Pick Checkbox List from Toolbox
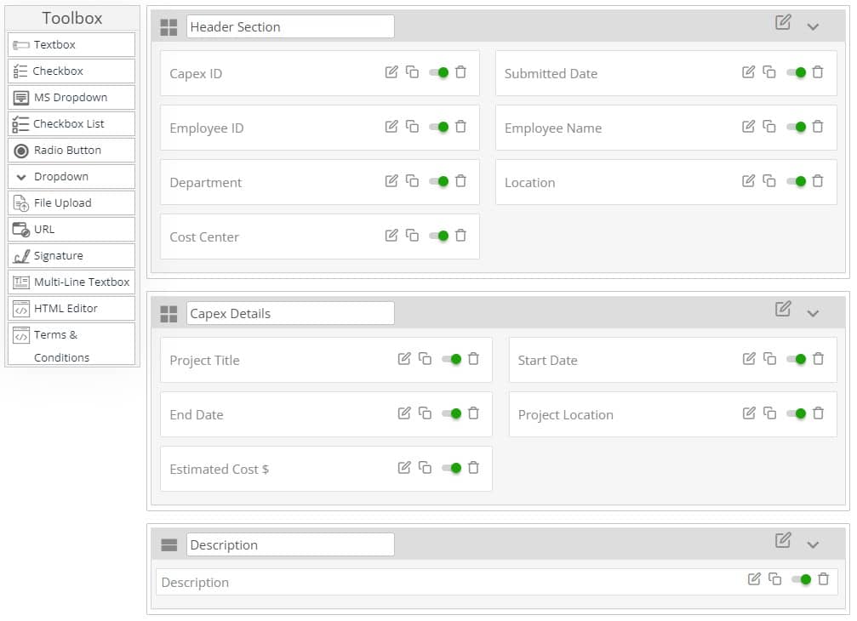 pyautogui.click(x=71, y=124)
